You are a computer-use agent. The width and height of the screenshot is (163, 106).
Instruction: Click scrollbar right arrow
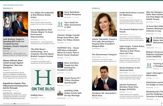[x=161, y=106]
